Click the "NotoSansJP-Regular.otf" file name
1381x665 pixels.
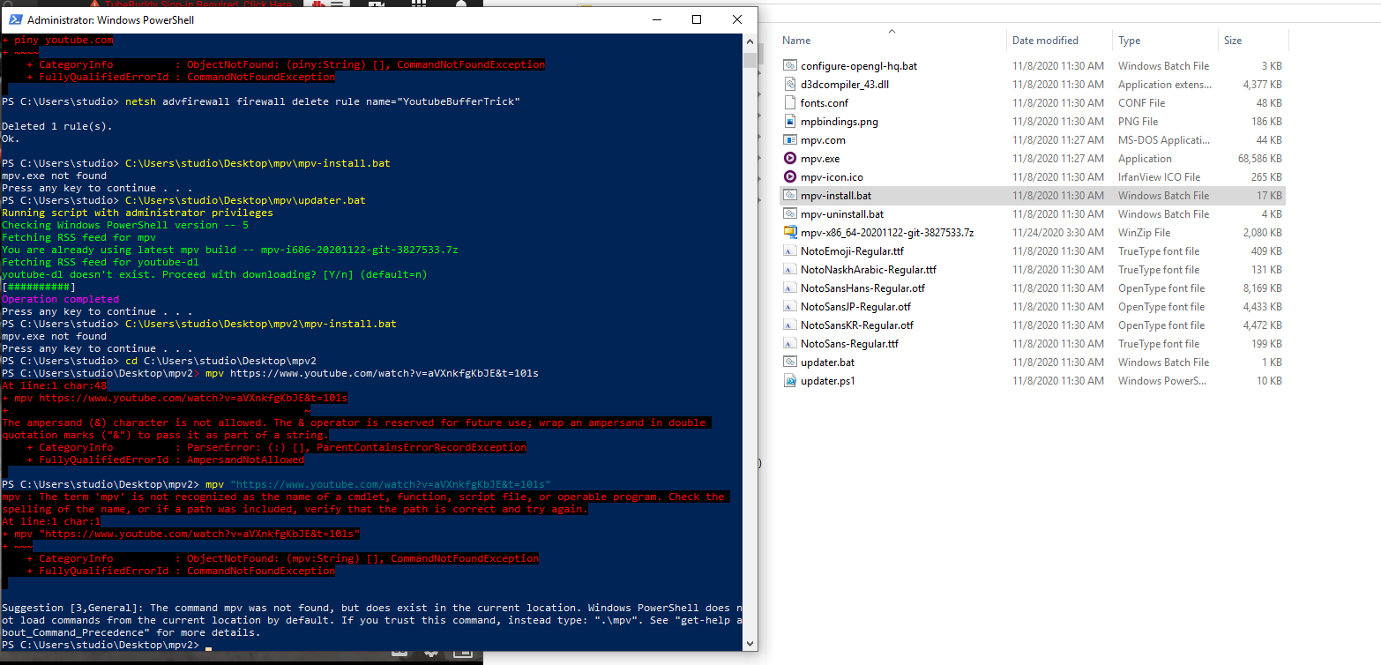[856, 307]
